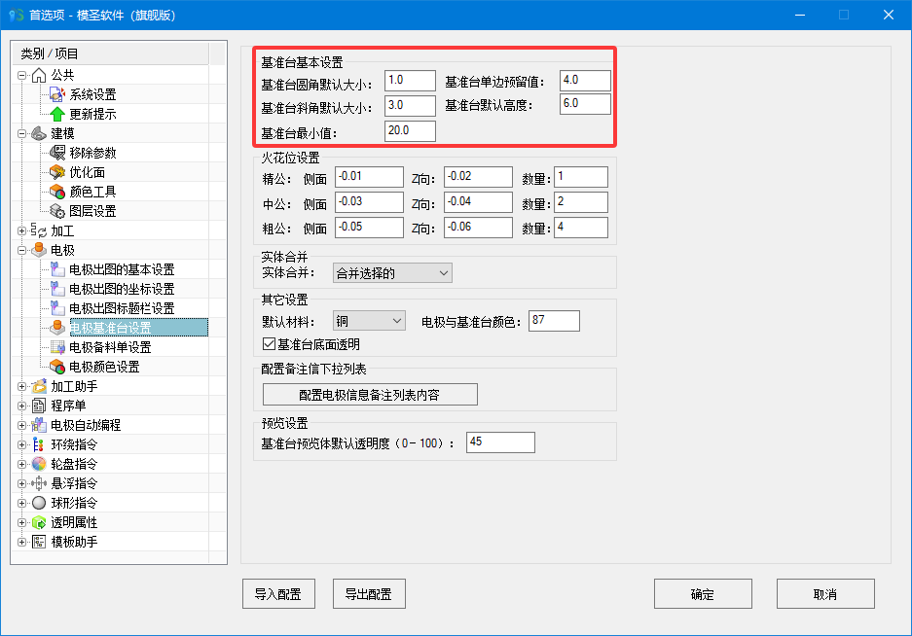Collapse the 公共 tree node

(22, 75)
